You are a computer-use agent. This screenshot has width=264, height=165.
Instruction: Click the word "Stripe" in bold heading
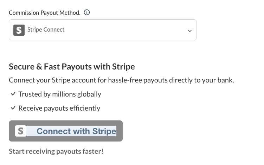click(123, 66)
